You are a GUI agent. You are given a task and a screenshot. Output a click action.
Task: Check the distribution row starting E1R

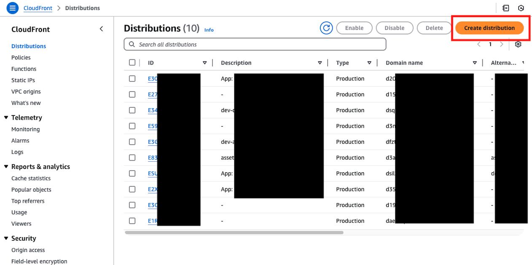[132, 221]
